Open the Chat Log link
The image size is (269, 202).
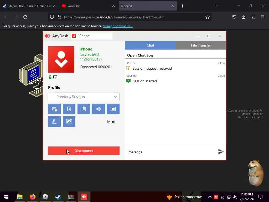tap(140, 55)
